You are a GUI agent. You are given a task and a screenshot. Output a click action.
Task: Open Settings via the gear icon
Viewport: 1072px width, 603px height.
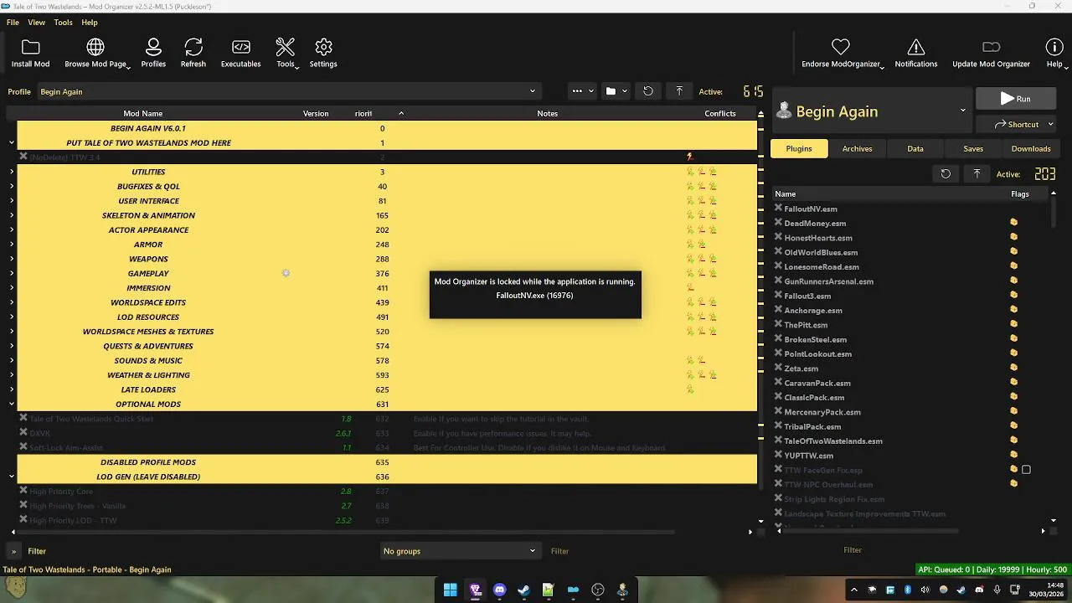point(323,48)
